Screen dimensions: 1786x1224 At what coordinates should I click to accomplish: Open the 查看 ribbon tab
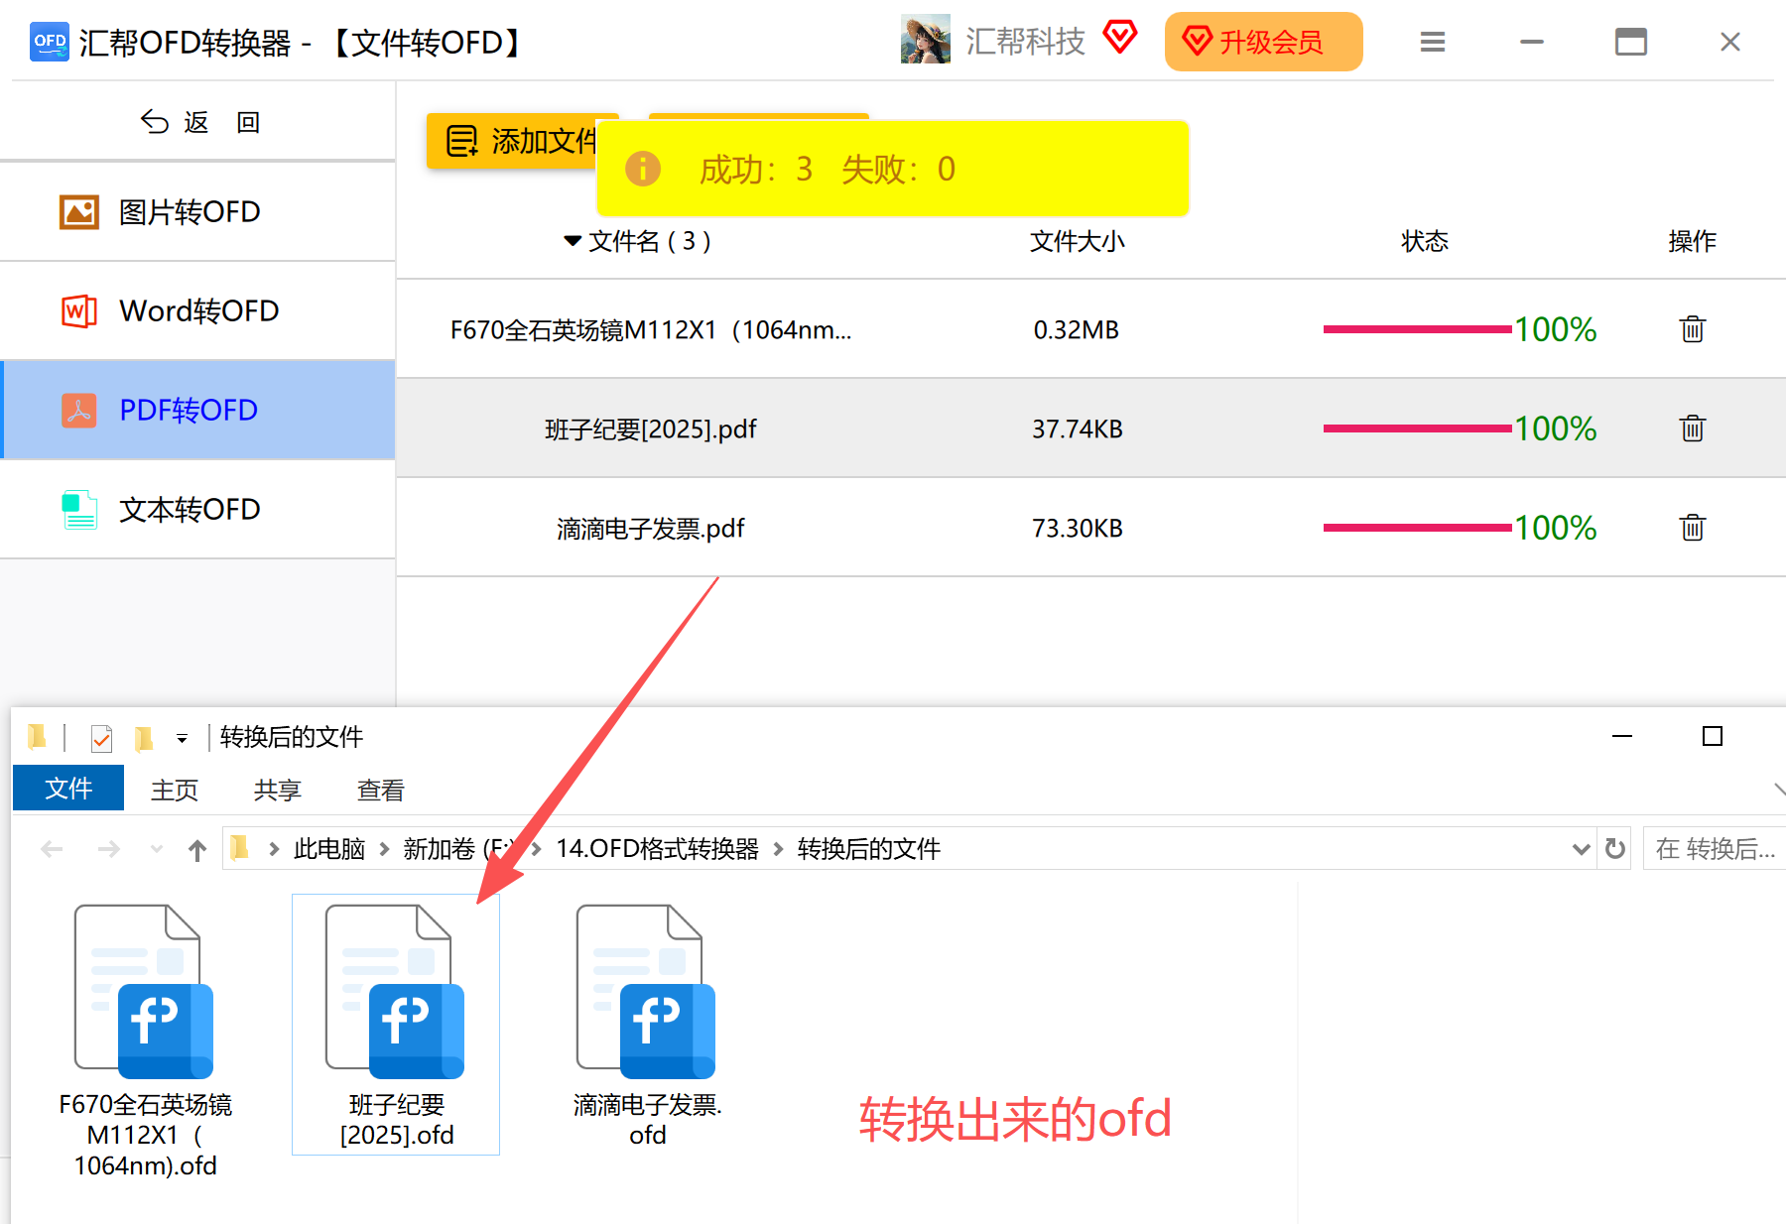tap(381, 790)
